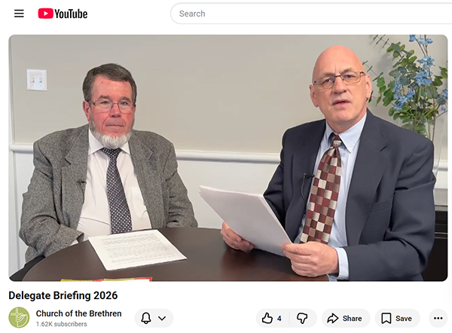This screenshot has height=333, width=452.
Task: Visit the Church of the Brethren channel name
Action: click(x=78, y=313)
